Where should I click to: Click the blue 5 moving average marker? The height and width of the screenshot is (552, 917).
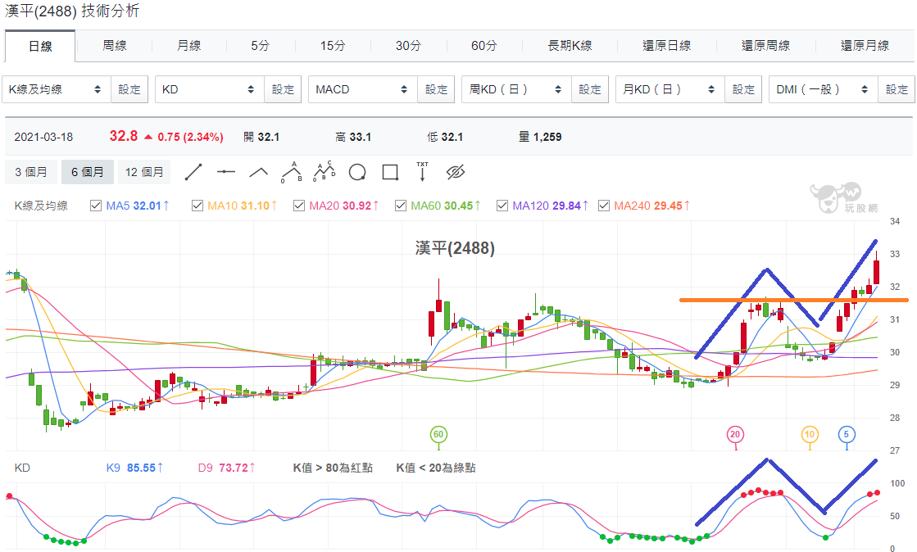847,434
